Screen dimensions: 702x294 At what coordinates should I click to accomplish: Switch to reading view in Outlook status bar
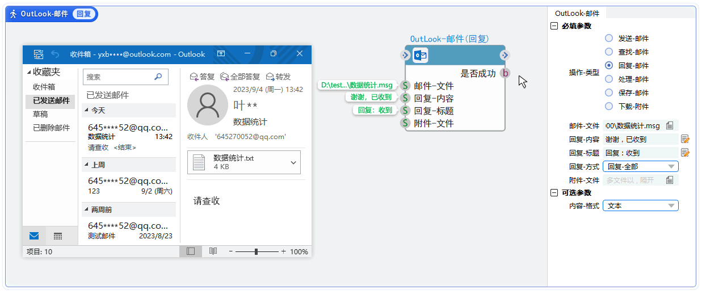click(213, 251)
